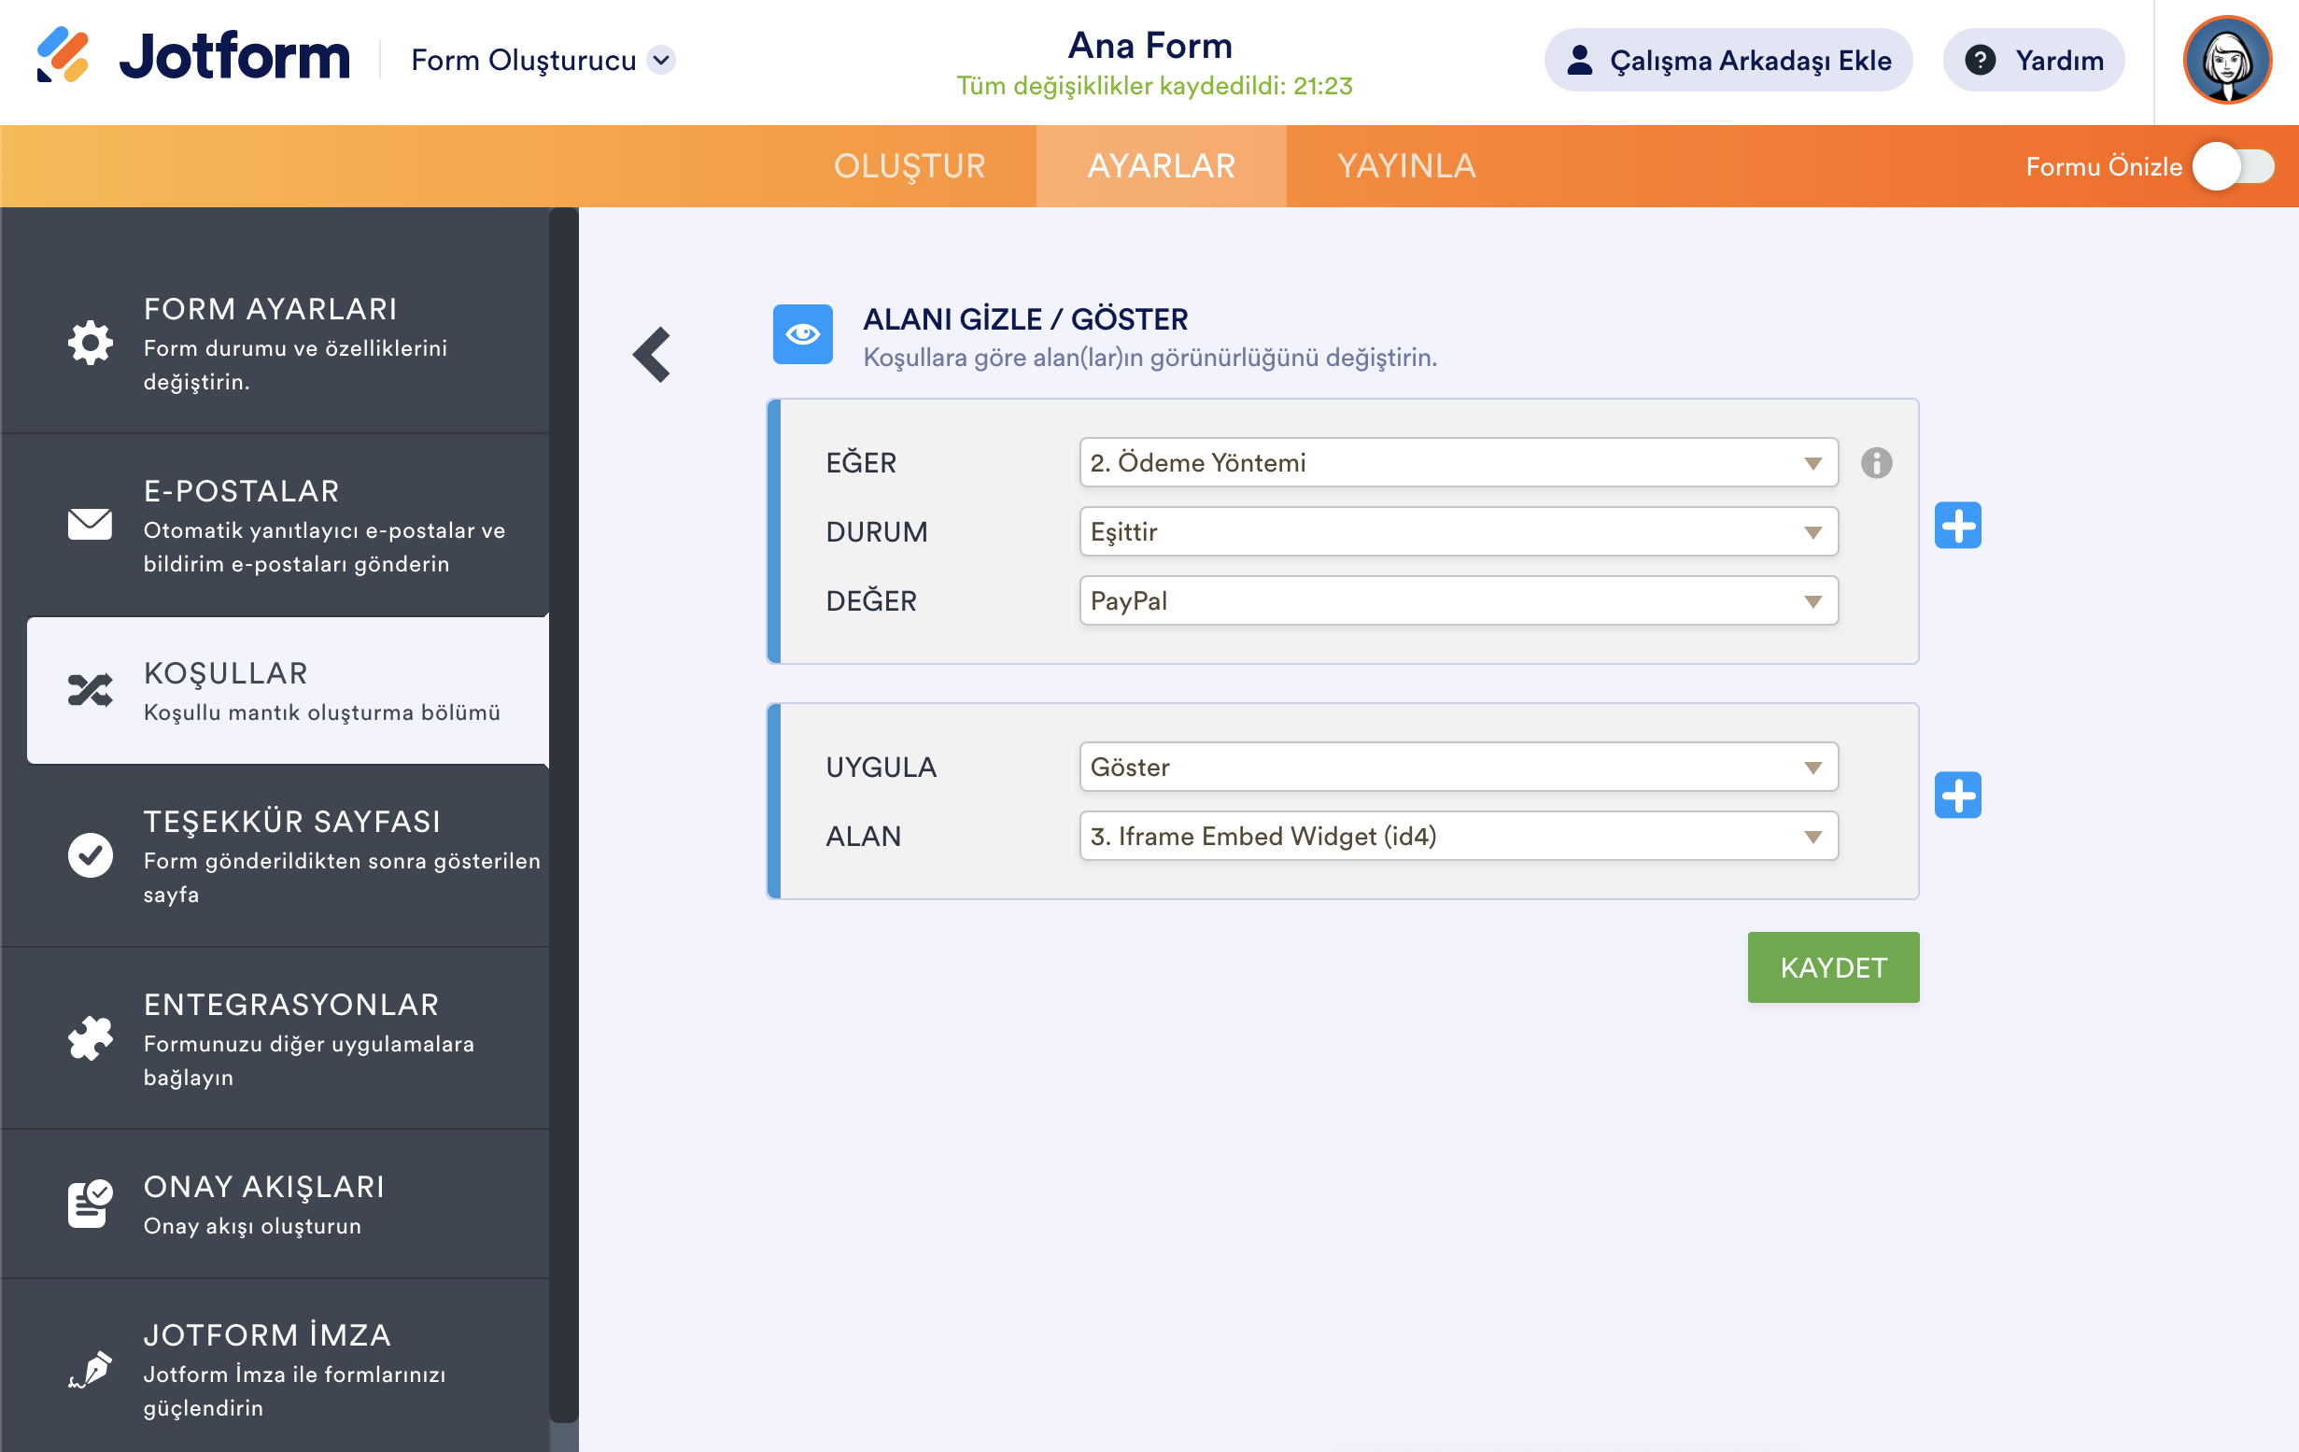Click the back arrow chevron
This screenshot has height=1452, width=2299.
652,355
